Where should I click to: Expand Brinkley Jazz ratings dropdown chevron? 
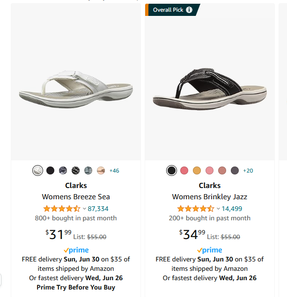218,209
